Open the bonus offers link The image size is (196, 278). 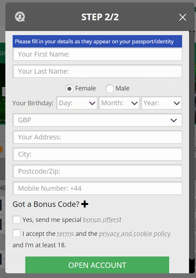coord(101,220)
